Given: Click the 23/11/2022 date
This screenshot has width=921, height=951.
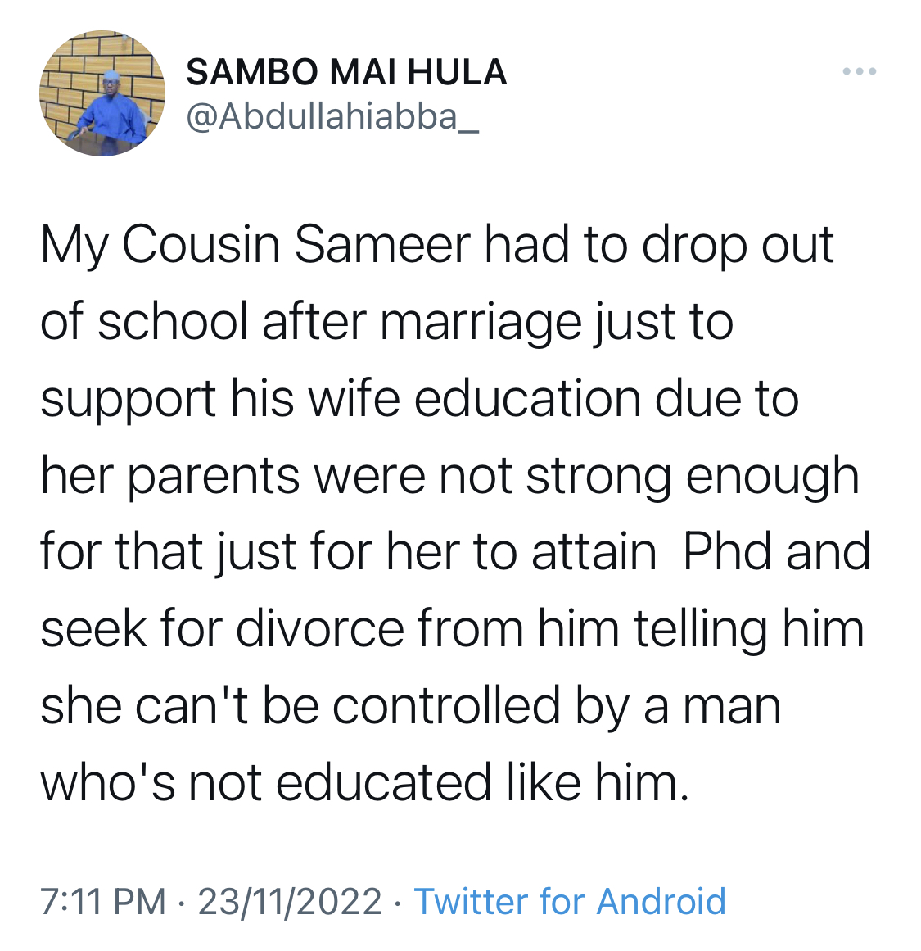Looking at the screenshot, I should pos(290,901).
